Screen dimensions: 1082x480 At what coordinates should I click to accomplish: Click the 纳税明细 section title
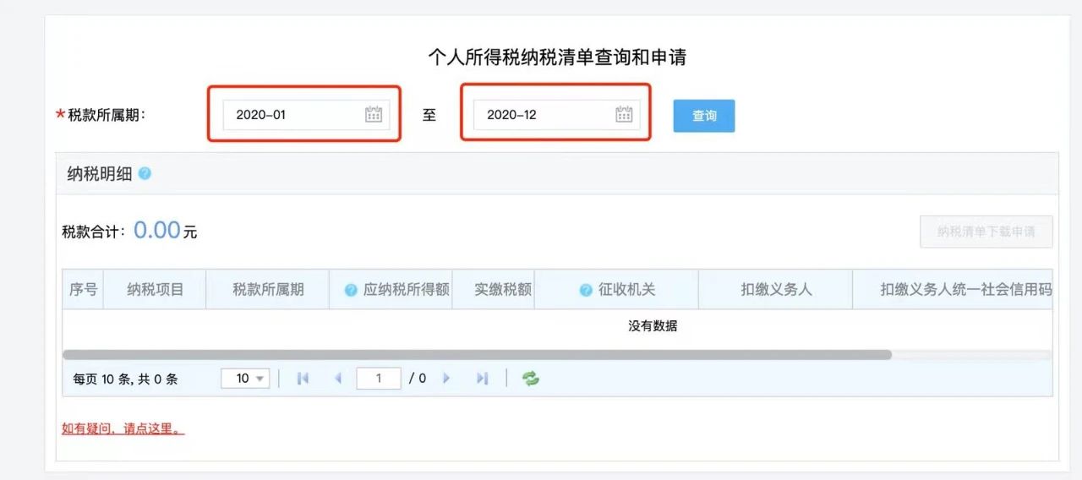(100, 174)
